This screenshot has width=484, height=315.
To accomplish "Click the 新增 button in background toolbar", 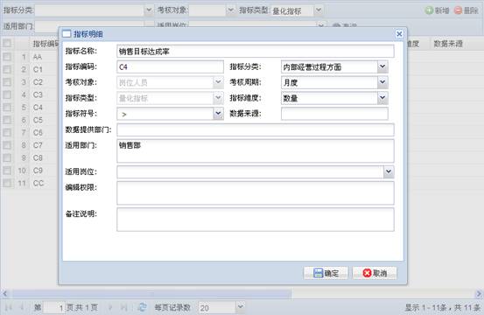I will (437, 10).
